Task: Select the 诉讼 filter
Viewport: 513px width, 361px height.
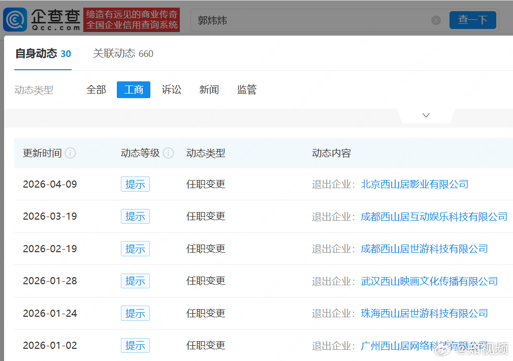Action: point(172,90)
